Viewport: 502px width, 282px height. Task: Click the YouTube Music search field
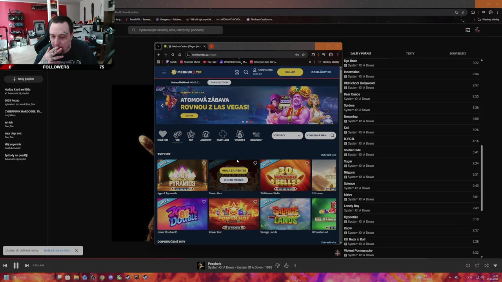(175, 30)
